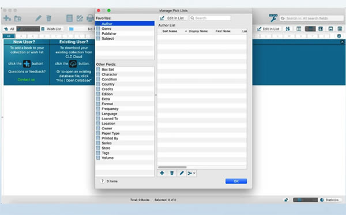This screenshot has height=215, width=346.
Task: Close the blue welcome banner with X
Action: pos(342,42)
